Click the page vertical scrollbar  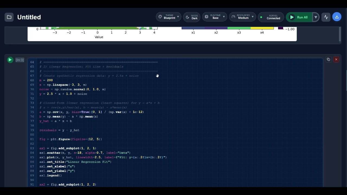[346, 80]
